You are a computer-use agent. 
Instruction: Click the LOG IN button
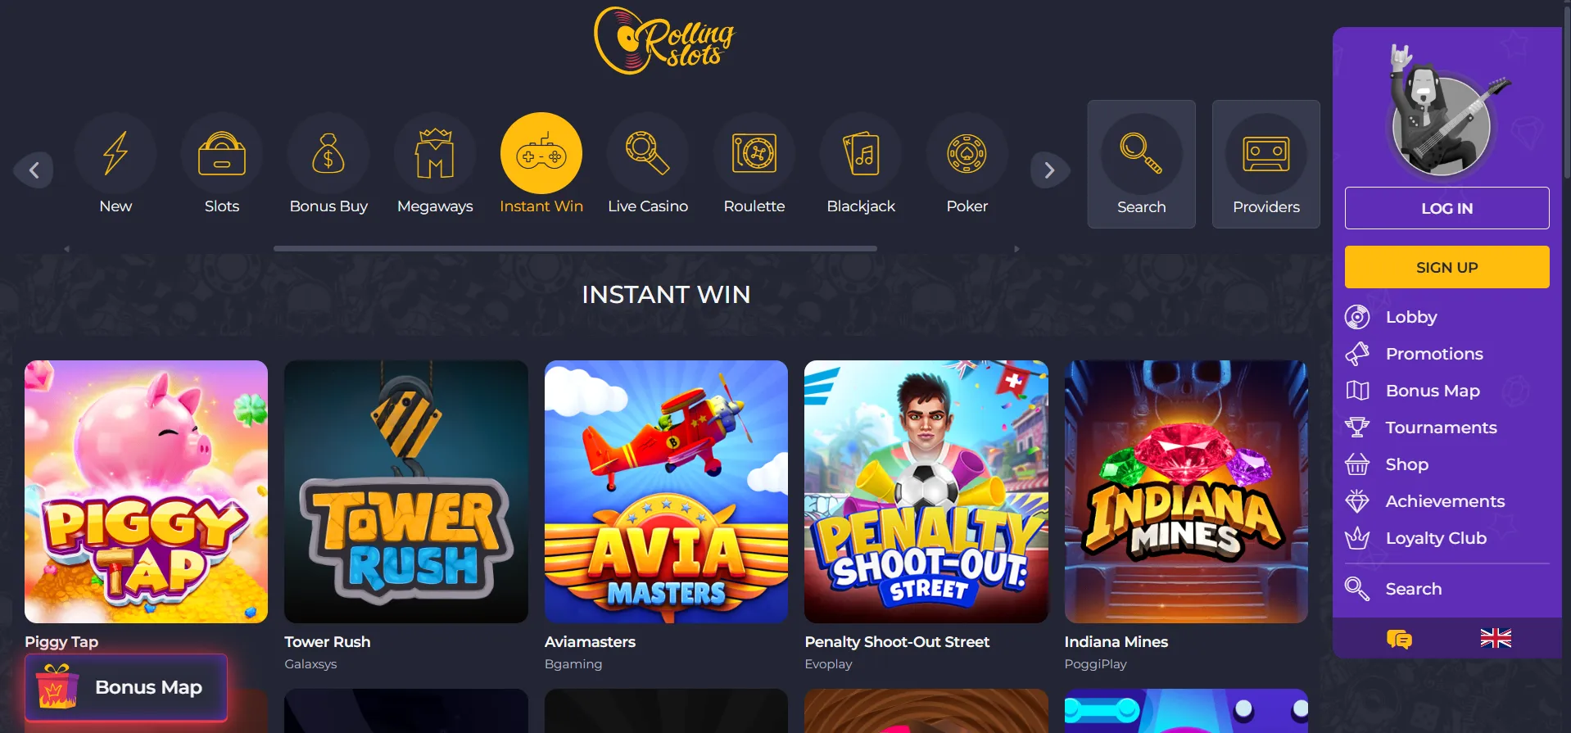pyautogui.click(x=1446, y=208)
